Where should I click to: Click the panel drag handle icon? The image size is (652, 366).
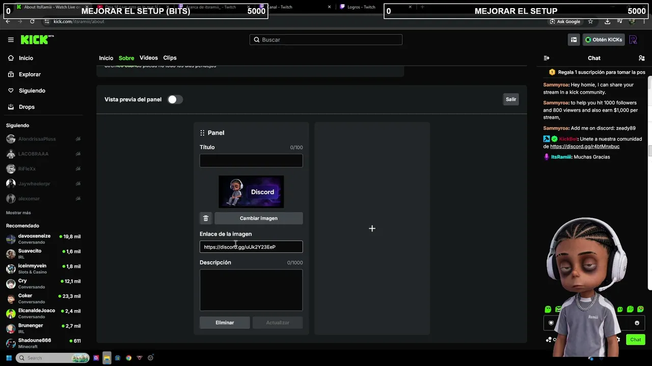(202, 133)
